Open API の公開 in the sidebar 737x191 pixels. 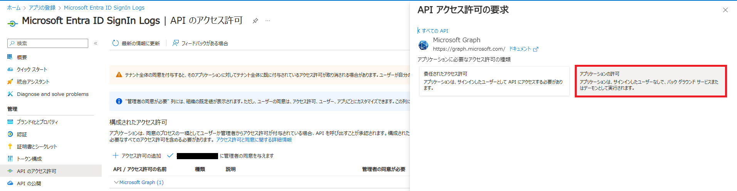(x=29, y=183)
